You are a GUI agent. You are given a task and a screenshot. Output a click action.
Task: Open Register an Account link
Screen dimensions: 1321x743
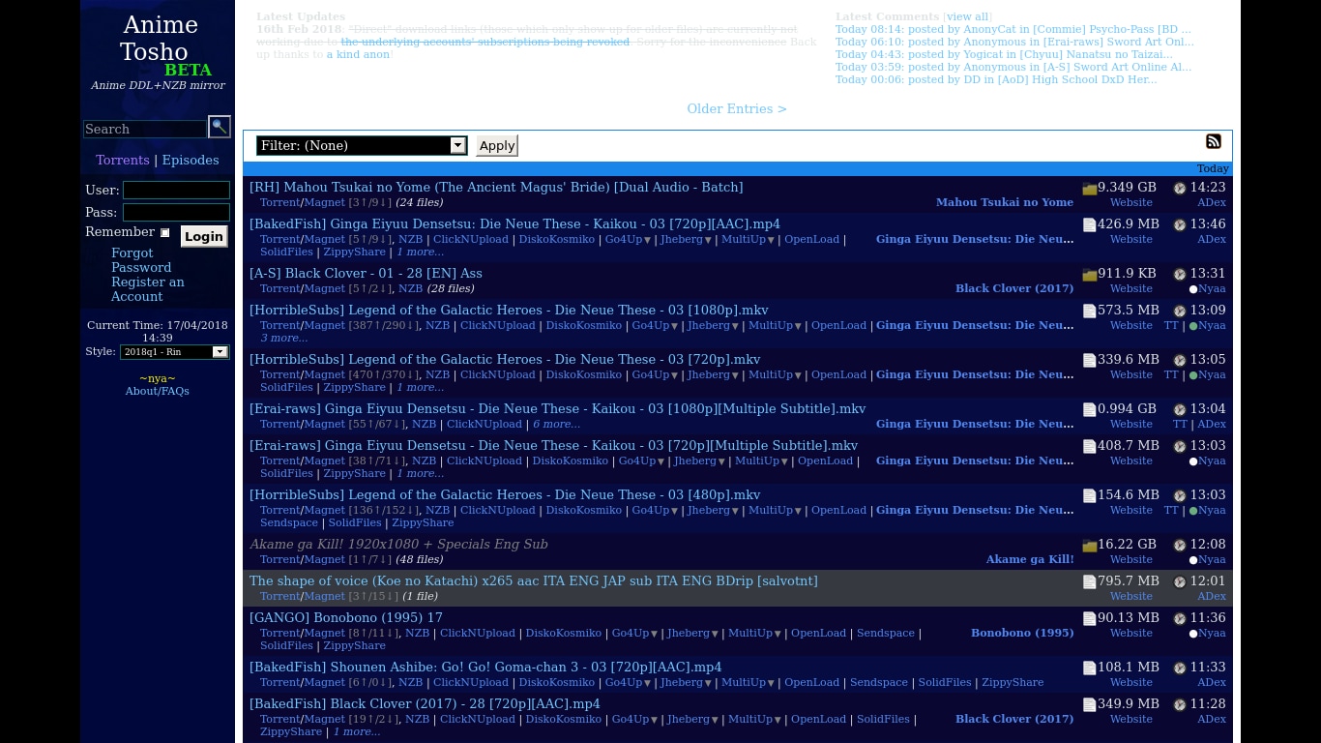pyautogui.click(x=147, y=289)
